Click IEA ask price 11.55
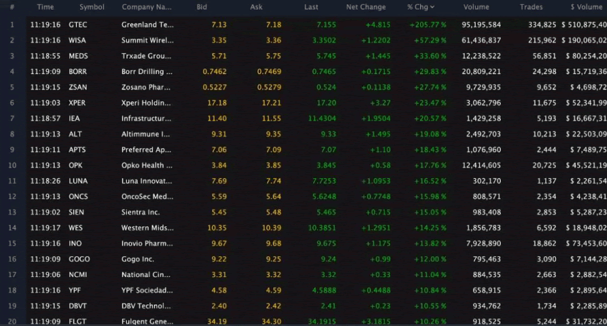This screenshot has height=326, width=607. point(271,119)
